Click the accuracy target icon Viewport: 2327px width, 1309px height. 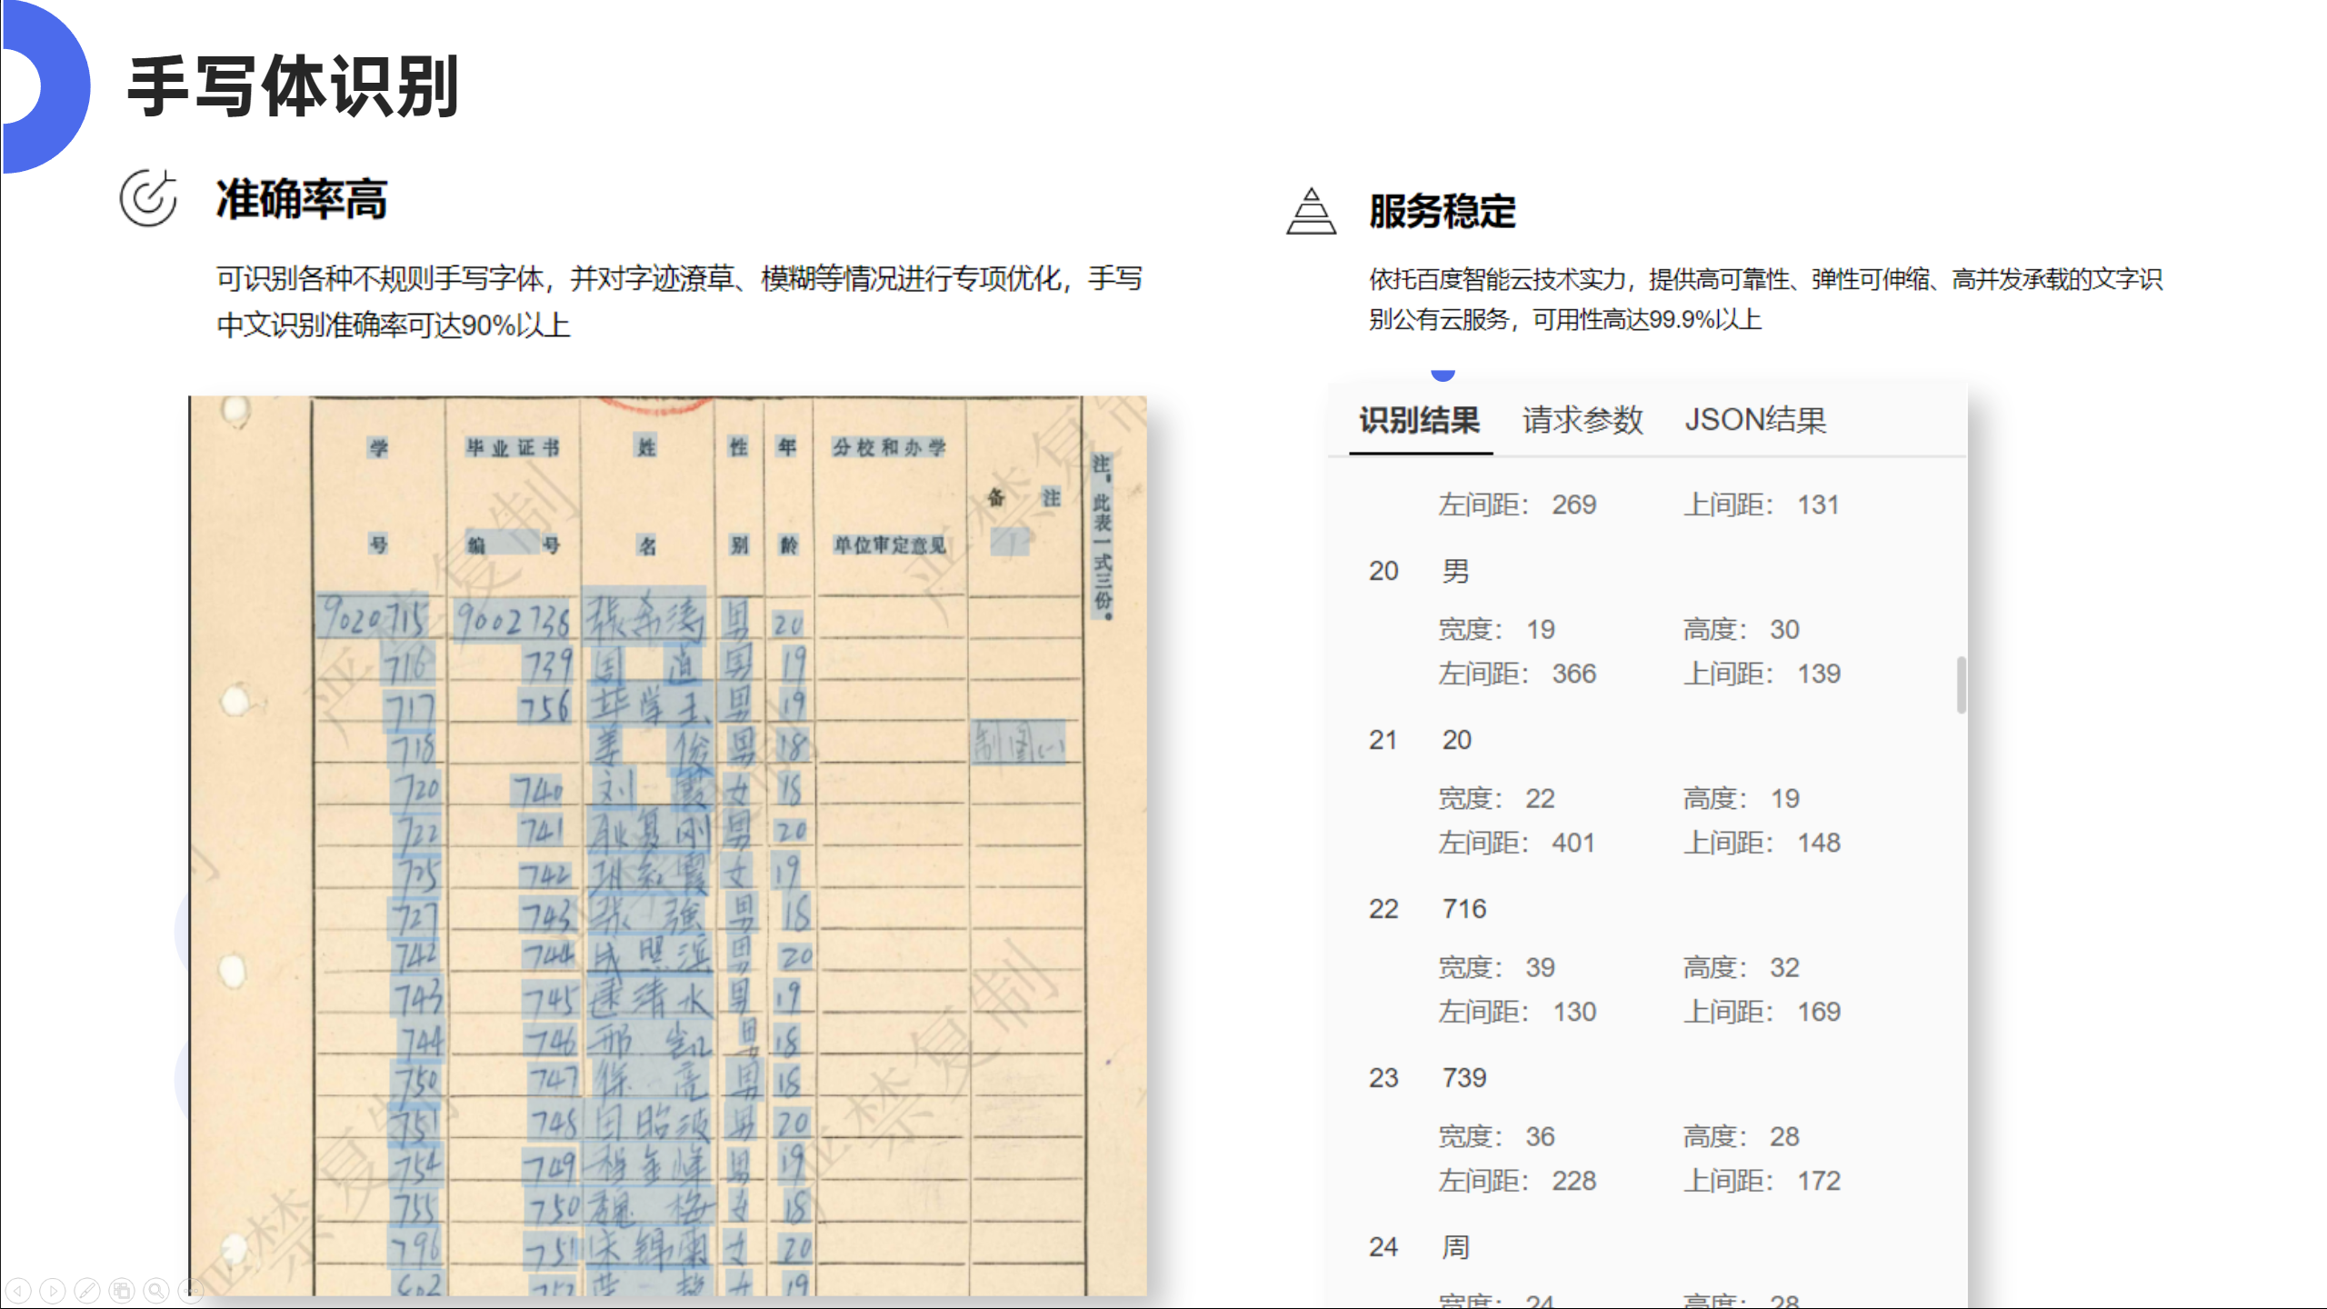[148, 197]
